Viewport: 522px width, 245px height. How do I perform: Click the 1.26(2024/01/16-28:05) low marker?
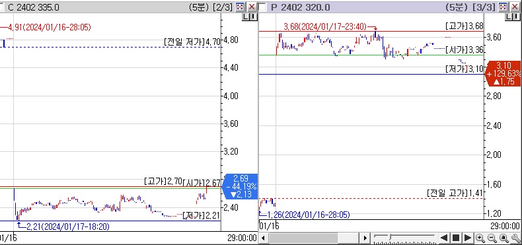309,215
